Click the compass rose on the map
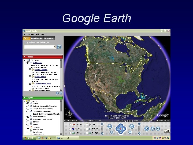Image resolution: width=193 pixels, height=145 pixels. pyautogui.click(x=70, y=114)
